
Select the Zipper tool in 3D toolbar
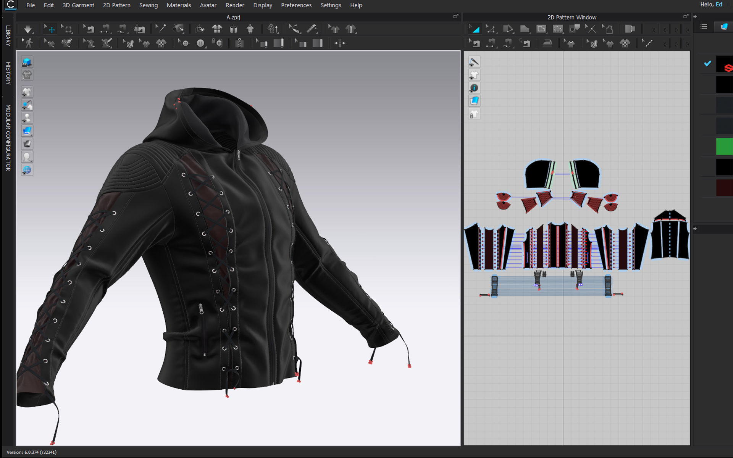coord(239,43)
